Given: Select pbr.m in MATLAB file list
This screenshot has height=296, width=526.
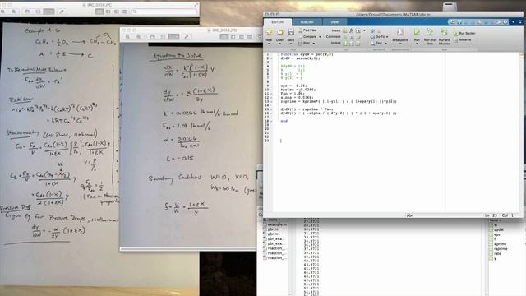Looking at the screenshot, I should [273, 229].
